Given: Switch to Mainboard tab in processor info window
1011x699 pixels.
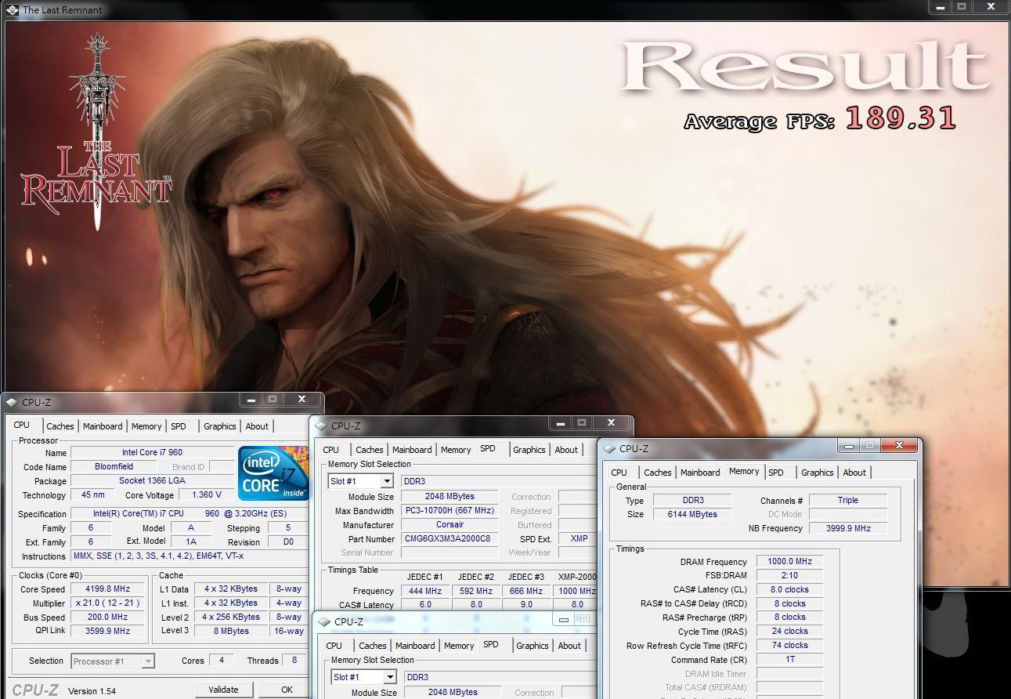Looking at the screenshot, I should coord(103,426).
